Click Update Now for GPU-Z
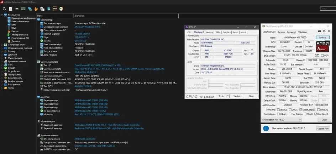Screen dimensions: 336x154 323,129
